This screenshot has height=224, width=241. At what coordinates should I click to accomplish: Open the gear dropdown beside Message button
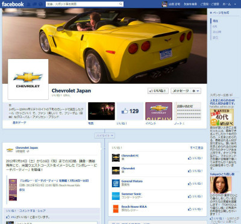196,91
